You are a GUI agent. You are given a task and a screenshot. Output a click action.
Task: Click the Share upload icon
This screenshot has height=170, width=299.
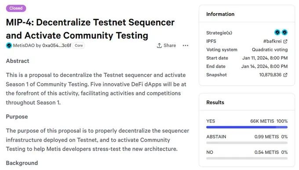point(159,46)
